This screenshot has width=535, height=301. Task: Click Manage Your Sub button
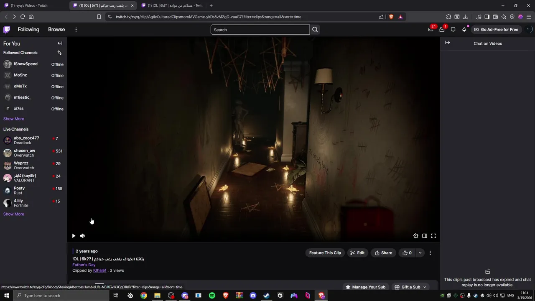365,287
